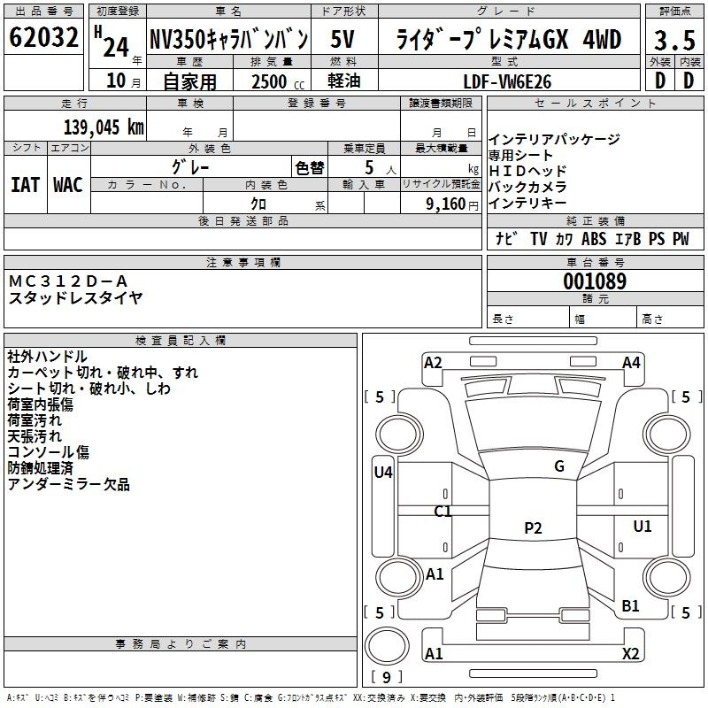
Task: Click the overall score 3.5
Action: pos(673,40)
